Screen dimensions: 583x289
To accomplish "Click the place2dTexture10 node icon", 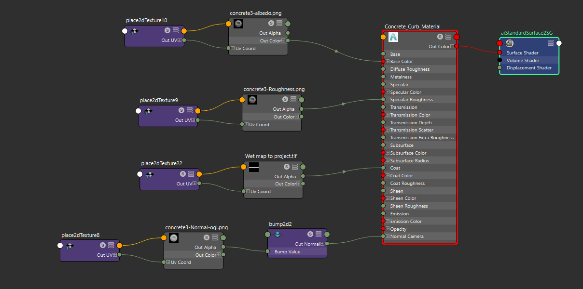I will click(135, 31).
